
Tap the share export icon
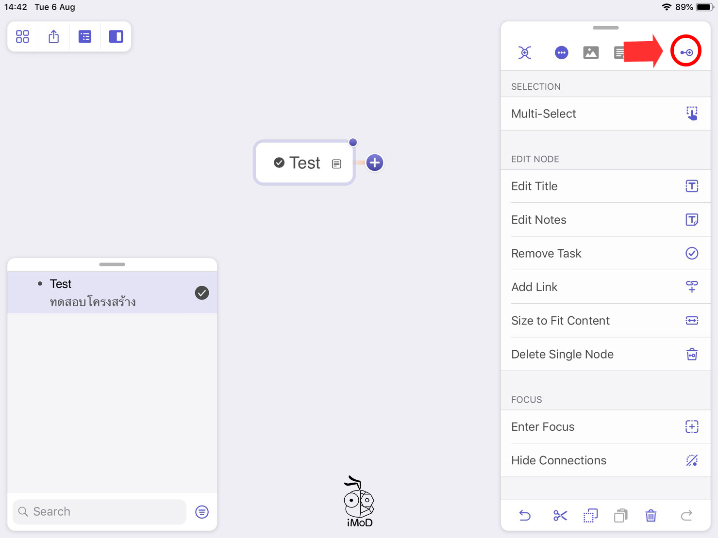pos(54,36)
